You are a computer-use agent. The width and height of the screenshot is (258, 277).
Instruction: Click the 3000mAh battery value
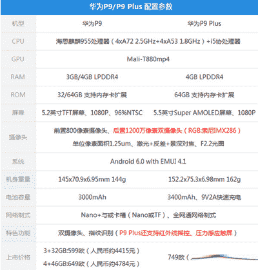(92, 197)
